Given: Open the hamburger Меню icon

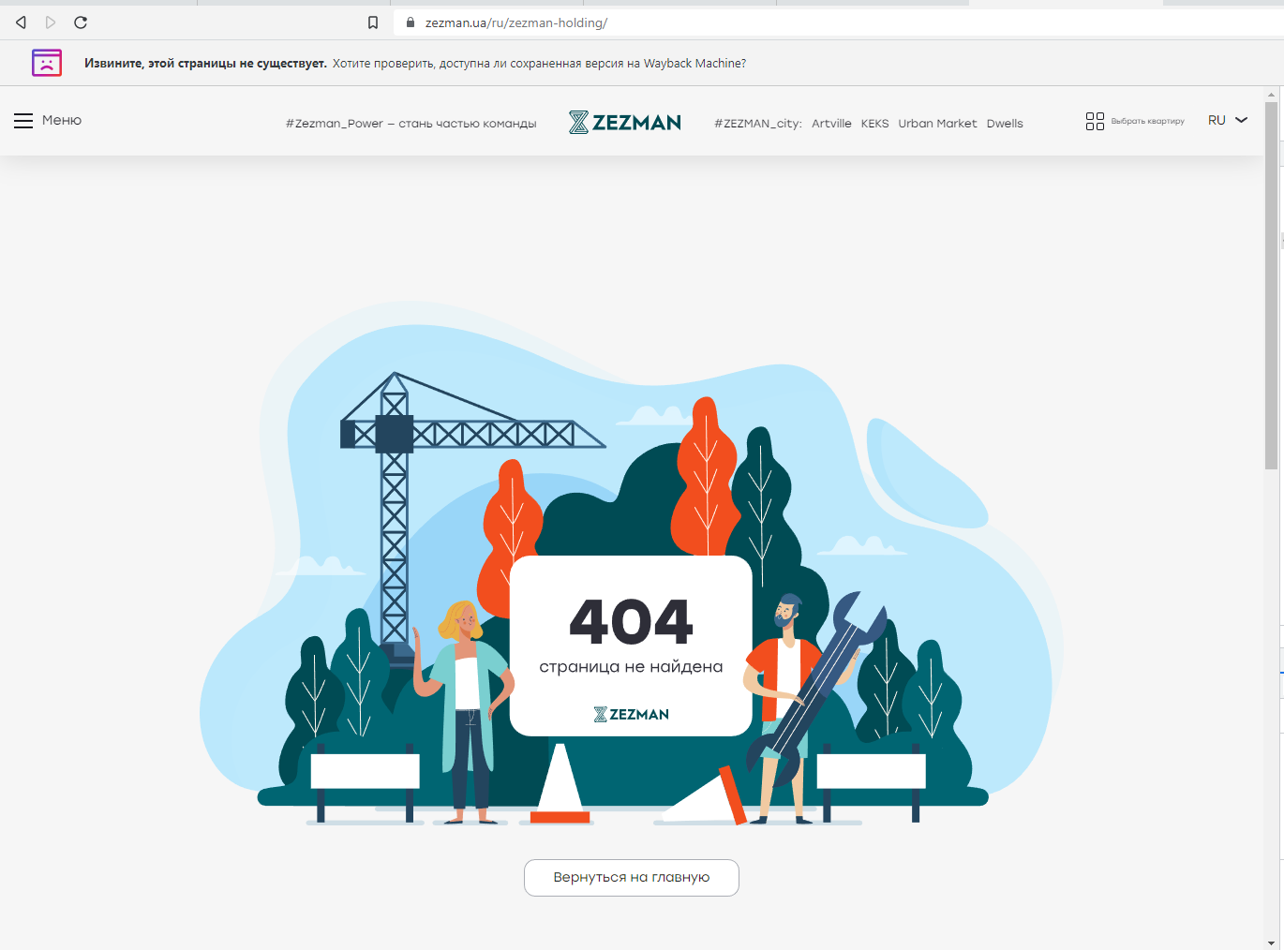Looking at the screenshot, I should coord(23,121).
